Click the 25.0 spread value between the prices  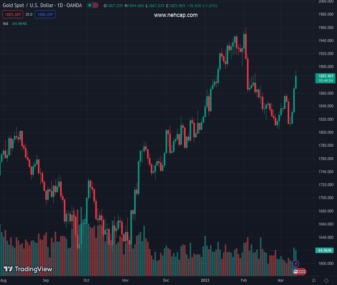coord(29,15)
